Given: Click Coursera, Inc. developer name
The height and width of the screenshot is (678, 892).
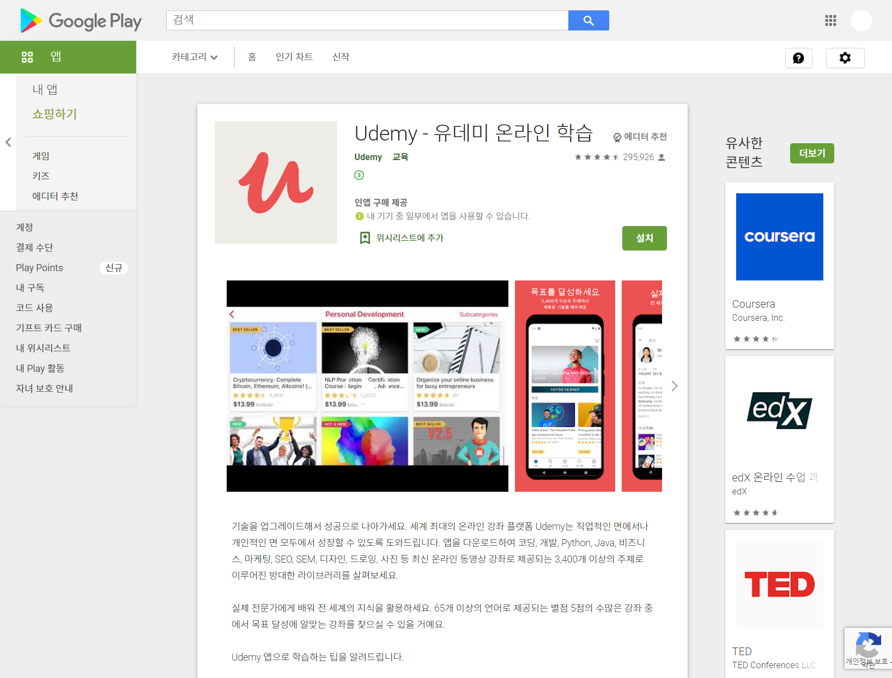Looking at the screenshot, I should (x=758, y=317).
